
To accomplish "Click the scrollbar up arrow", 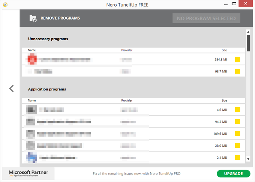I will pyautogui.click(x=248, y=32).
